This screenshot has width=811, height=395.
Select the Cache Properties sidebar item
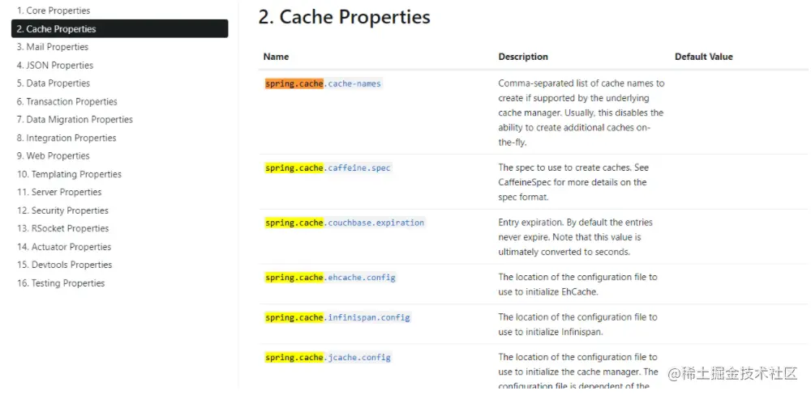click(x=61, y=29)
